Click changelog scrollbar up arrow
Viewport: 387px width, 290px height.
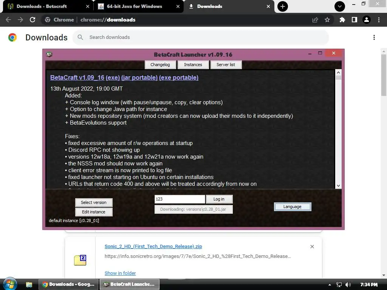[338, 72]
